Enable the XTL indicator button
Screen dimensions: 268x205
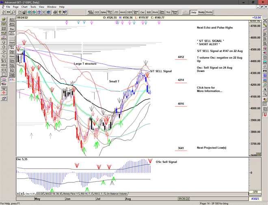[x=12, y=80]
